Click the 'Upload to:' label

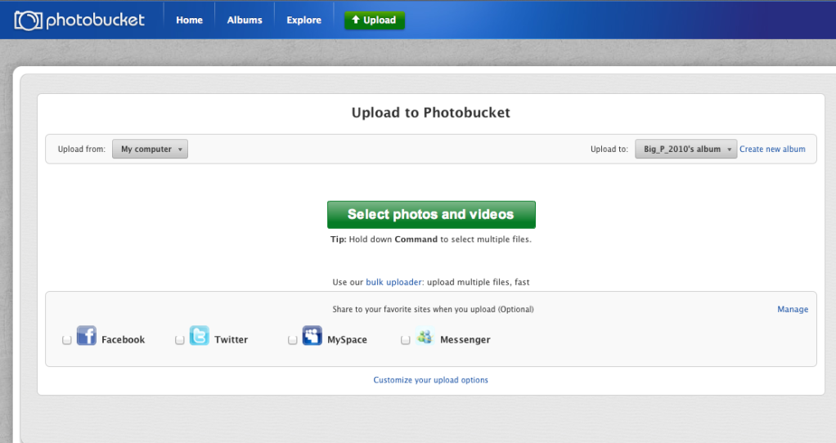(x=609, y=149)
